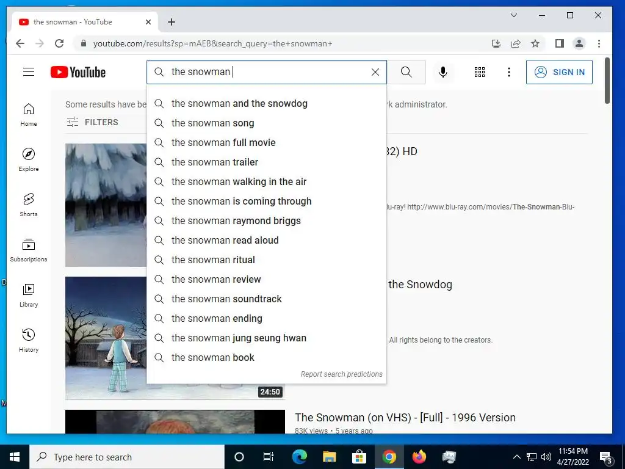The image size is (625, 469).
Task: Close the snowman YouTube tab
Action: [148, 22]
